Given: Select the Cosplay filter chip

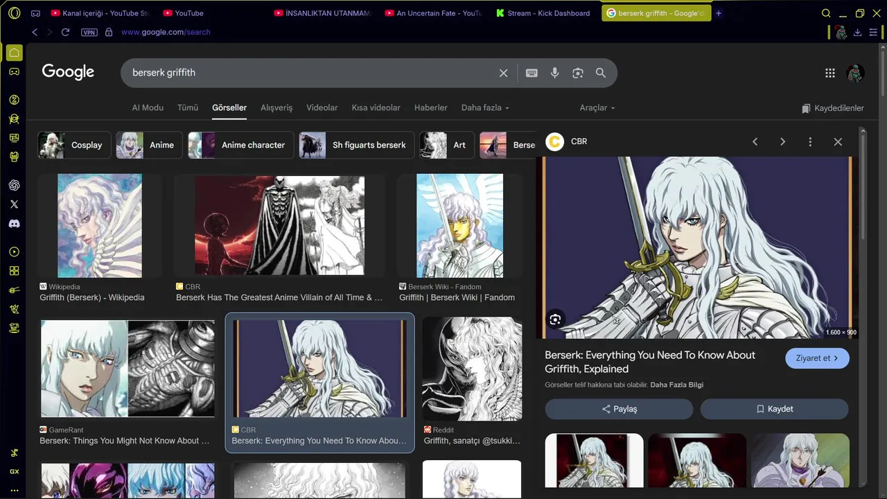Looking at the screenshot, I should [74, 145].
